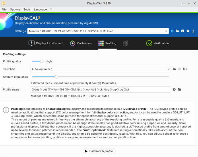Open the Options menu
Viewport: 198px width, 157px height.
pos(15,9)
